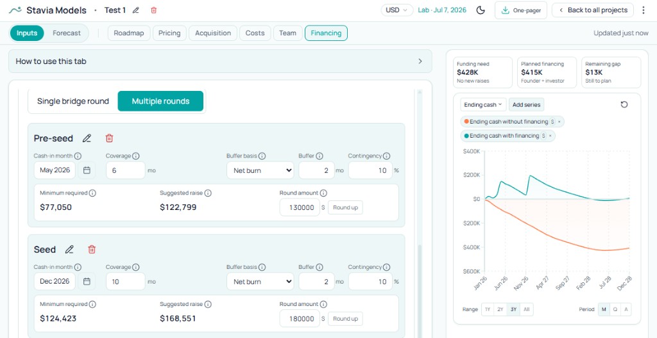The image size is (657, 338).
Task: Select Multiple rounds mode
Action: click(160, 101)
